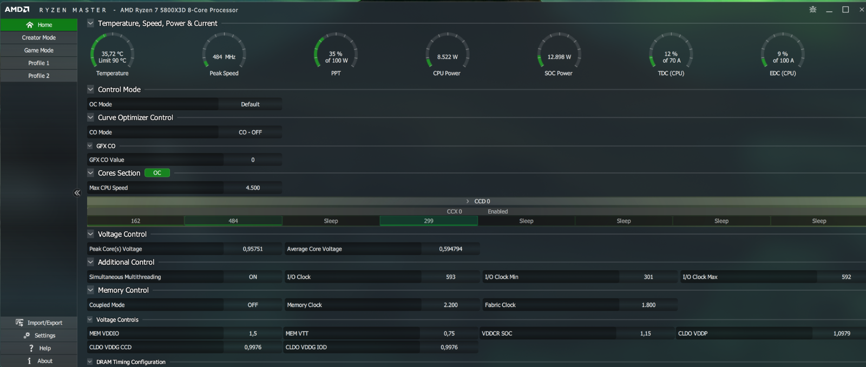The height and width of the screenshot is (367, 866).
Task: Click the CLDO VDDG CCD value 0,9976
Action: tap(253, 348)
